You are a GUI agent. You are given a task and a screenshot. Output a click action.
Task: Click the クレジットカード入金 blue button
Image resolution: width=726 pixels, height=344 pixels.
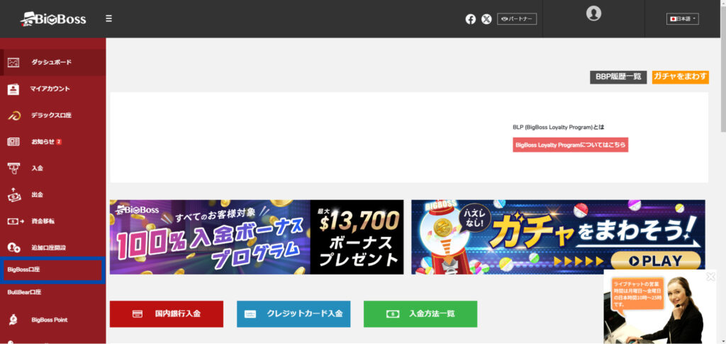[x=293, y=314]
